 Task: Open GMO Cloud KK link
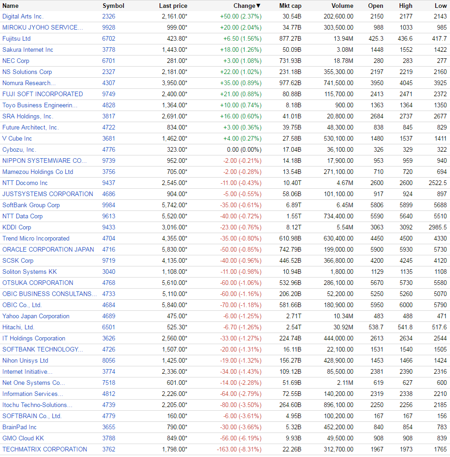coord(23,438)
